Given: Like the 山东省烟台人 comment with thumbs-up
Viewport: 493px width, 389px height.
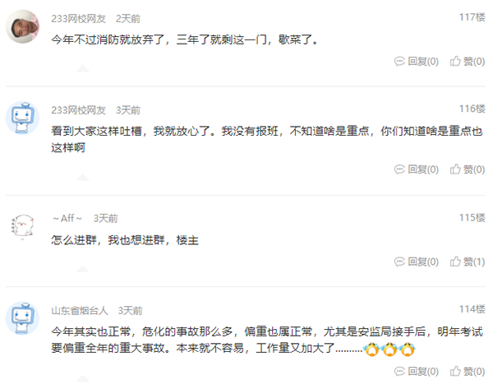Looking at the screenshot, I should 455,371.
